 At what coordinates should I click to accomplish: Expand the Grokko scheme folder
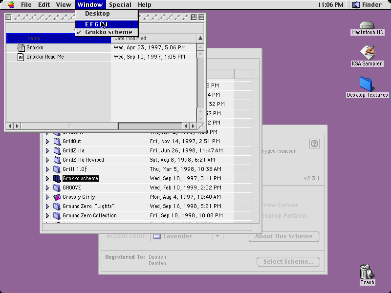[x=47, y=178]
